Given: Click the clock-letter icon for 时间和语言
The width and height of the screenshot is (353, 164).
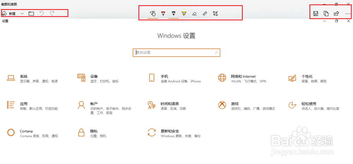Looking at the screenshot, I should 151,105.
